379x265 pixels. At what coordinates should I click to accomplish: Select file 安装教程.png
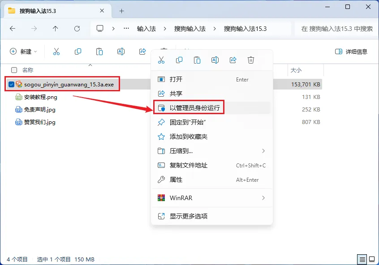pos(41,97)
